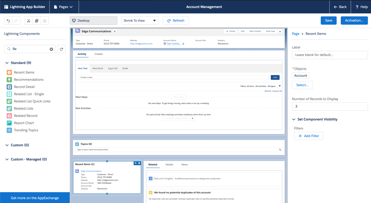Select the Email tab in activity composer

coord(125,68)
